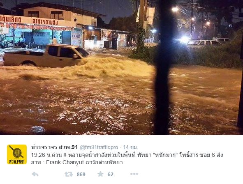243x184 pixels.
Task: Click the 62 favorites count
Action: coord(111,175)
